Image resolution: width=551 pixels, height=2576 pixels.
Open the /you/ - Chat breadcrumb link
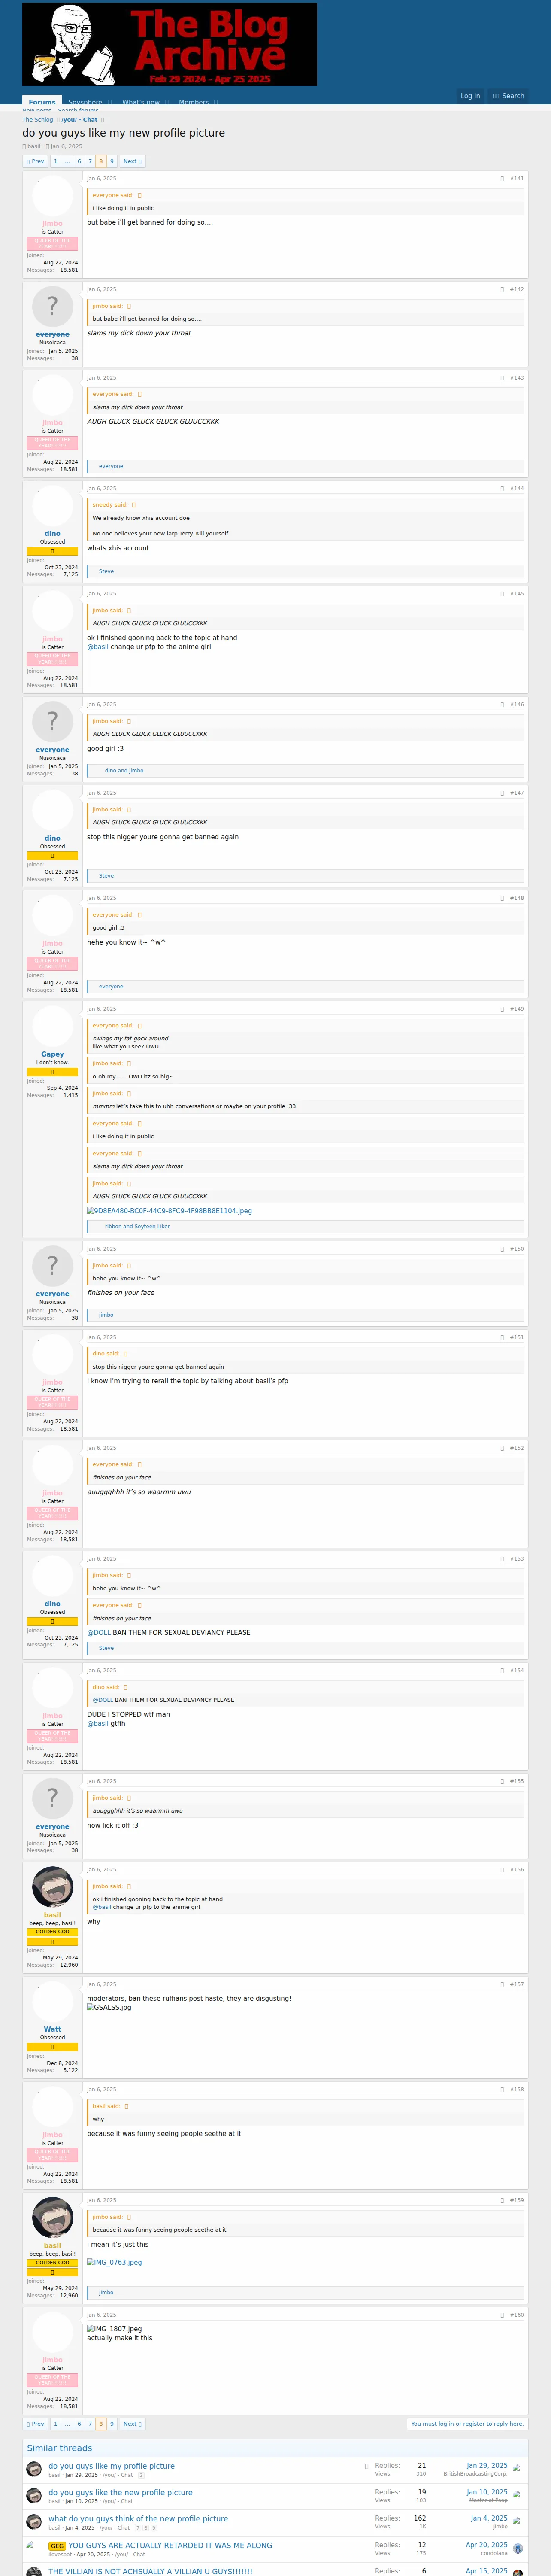click(x=80, y=120)
